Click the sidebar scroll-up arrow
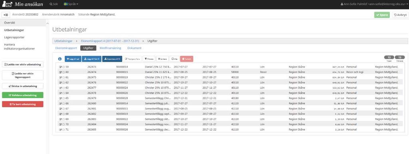The image size is (409, 154). click(x=48, y=24)
